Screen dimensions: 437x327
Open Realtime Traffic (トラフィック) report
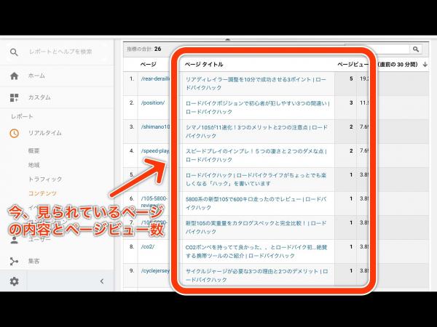[x=45, y=179]
